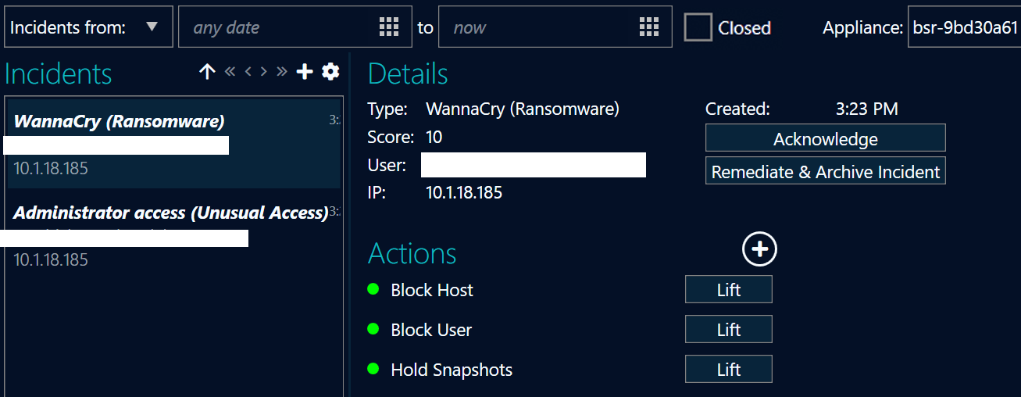Click the up arrow icon in Incidents header
This screenshot has height=397, width=1021.
click(x=207, y=72)
